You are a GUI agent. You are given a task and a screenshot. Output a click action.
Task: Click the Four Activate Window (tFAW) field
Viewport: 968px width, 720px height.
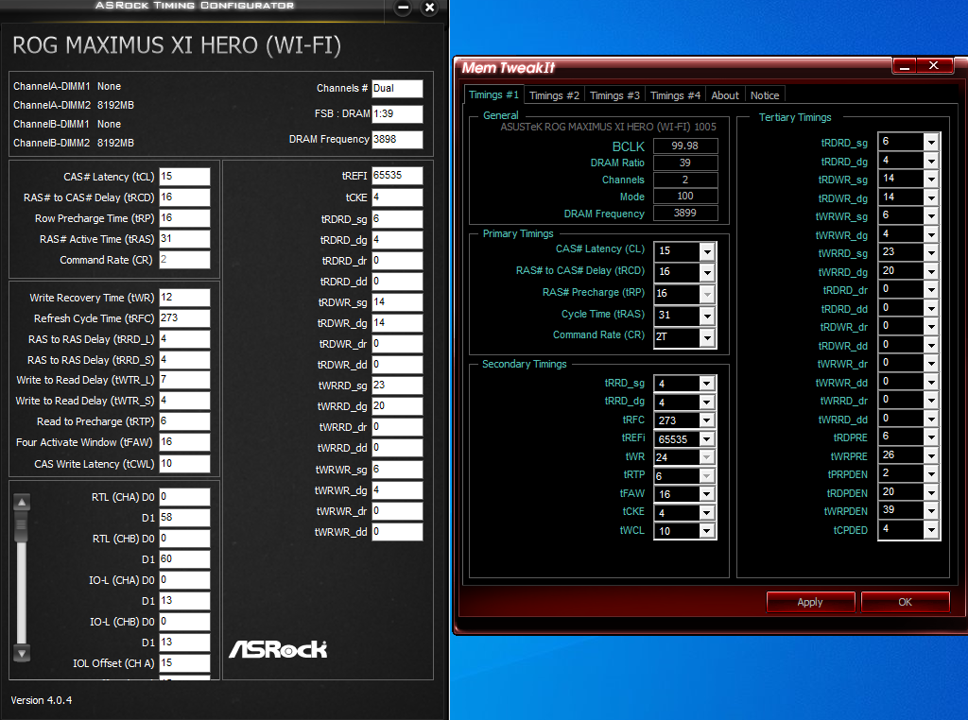click(x=184, y=442)
